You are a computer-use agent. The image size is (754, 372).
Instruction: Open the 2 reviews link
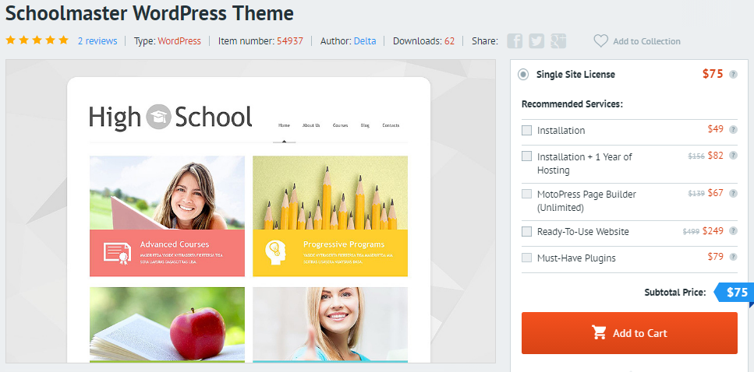click(x=97, y=40)
